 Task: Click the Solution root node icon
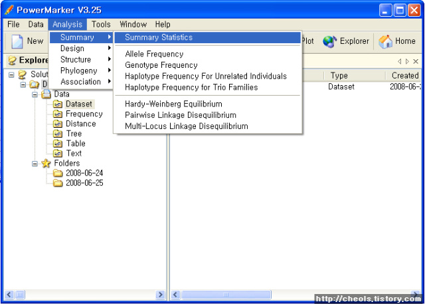pyautogui.click(x=23, y=75)
